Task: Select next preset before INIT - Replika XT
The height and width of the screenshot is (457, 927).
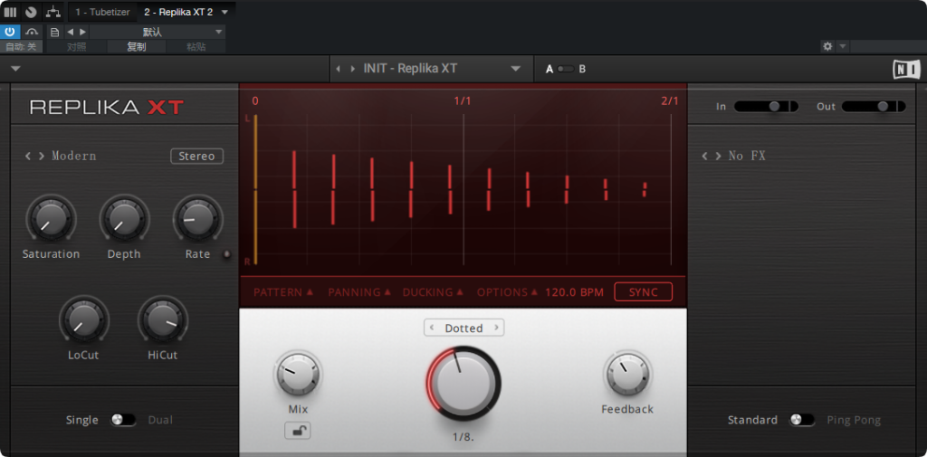Action: coord(353,69)
